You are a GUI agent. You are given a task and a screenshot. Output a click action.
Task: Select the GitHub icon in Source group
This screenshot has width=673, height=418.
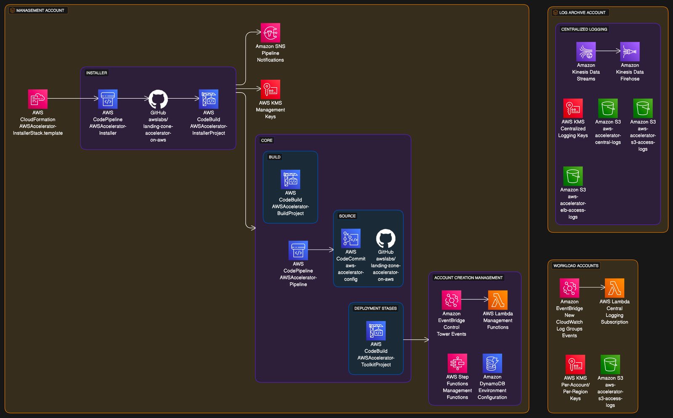(x=386, y=239)
